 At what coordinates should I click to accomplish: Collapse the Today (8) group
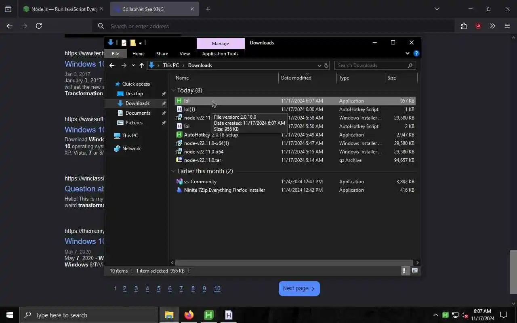pyautogui.click(x=173, y=90)
